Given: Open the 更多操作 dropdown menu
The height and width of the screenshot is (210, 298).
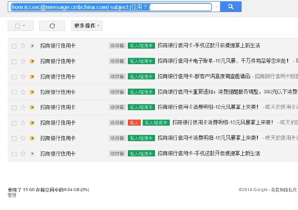Looking at the screenshot, I should pos(87,26).
